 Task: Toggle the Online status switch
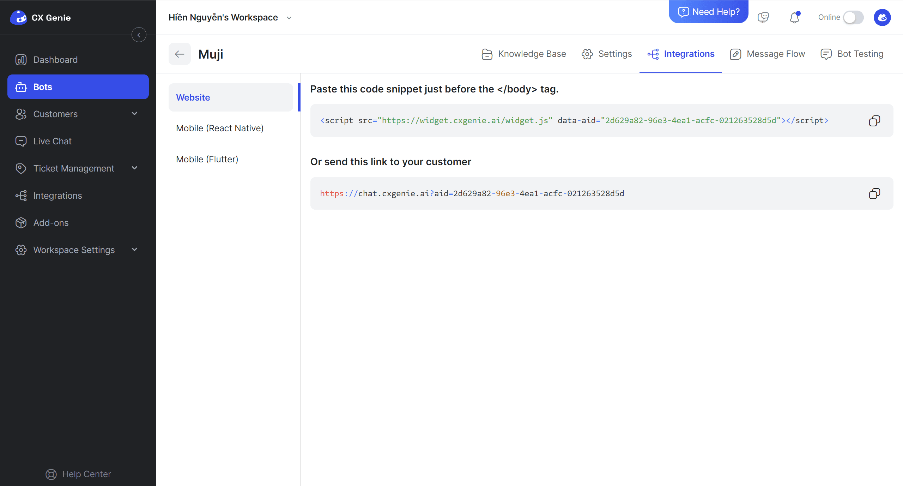pos(853,17)
